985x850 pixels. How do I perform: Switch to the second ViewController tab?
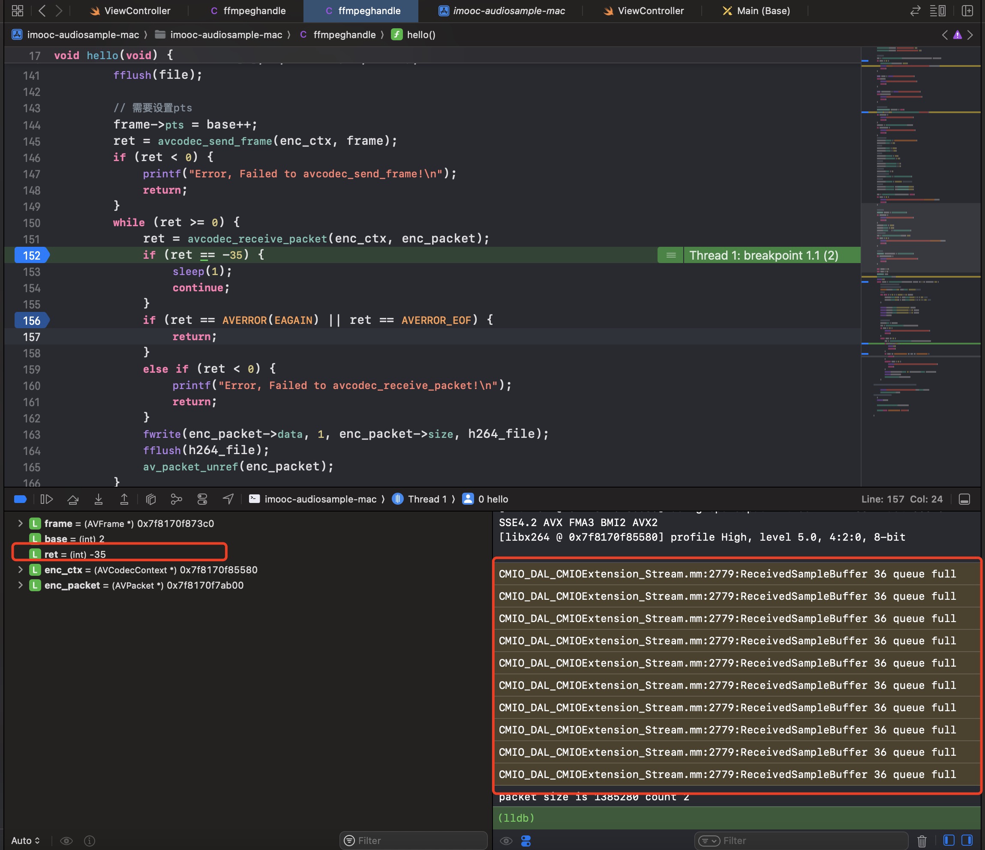click(x=643, y=10)
